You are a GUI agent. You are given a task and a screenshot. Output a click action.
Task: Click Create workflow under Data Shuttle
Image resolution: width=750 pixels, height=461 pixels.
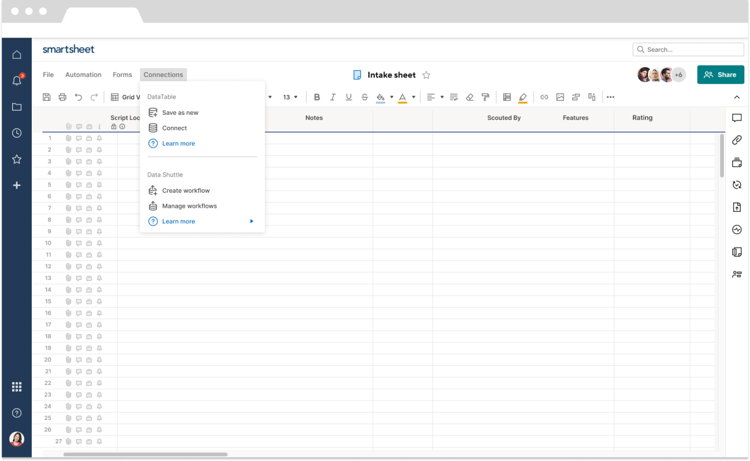click(x=186, y=190)
